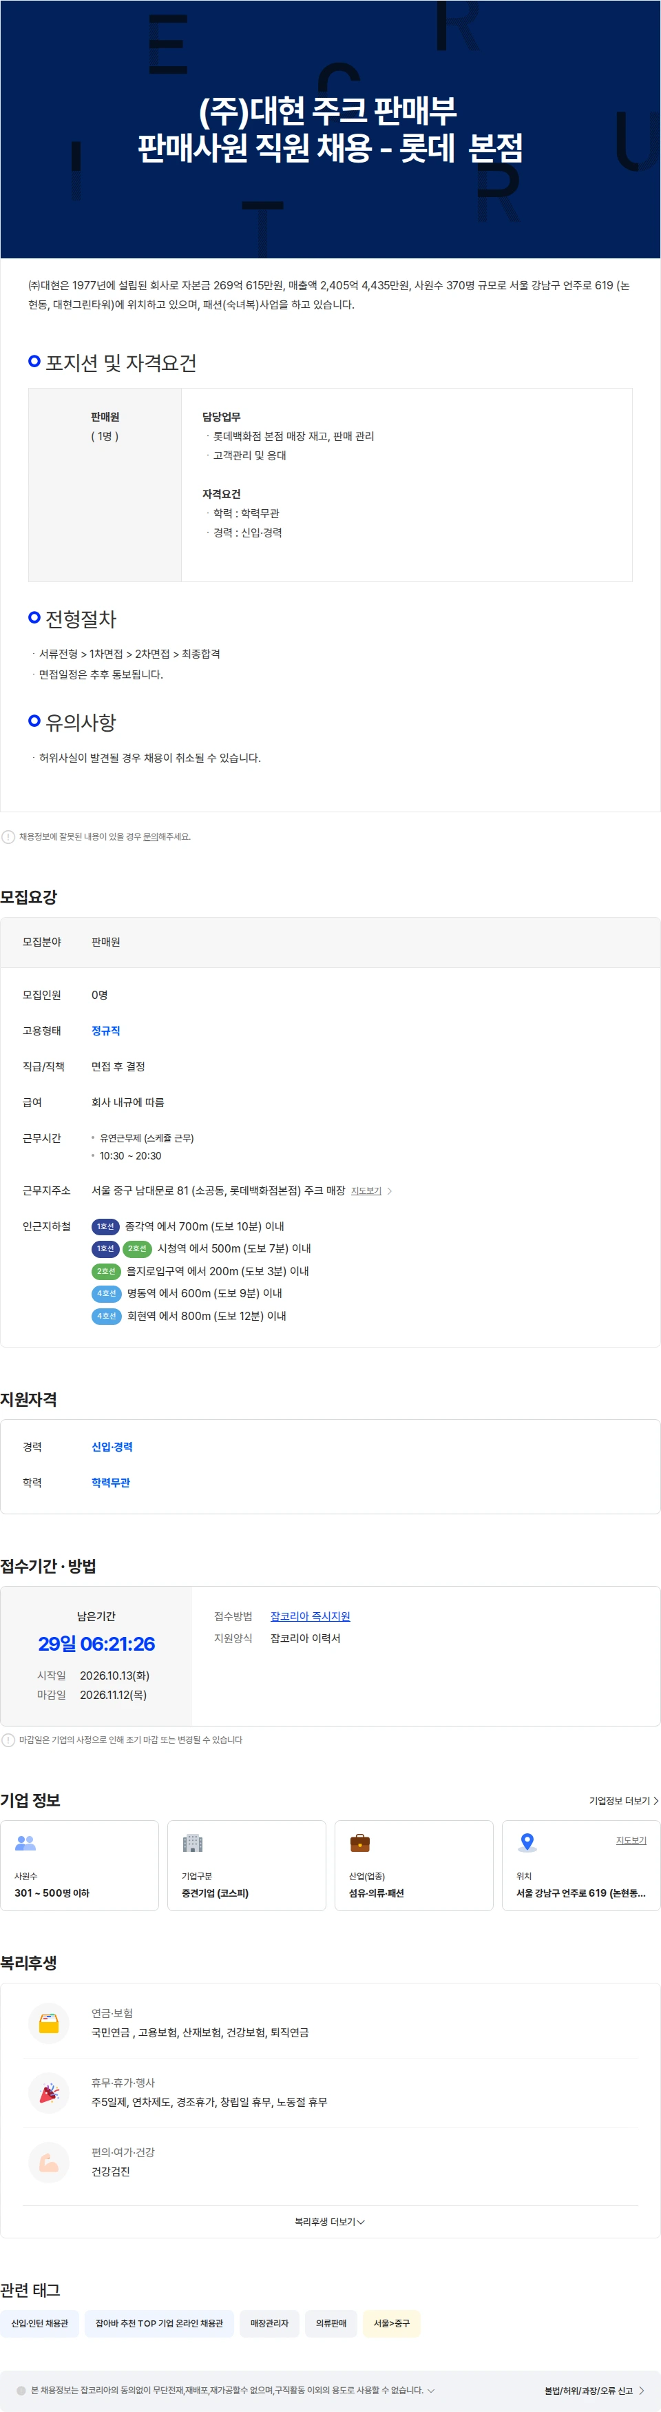Click the 4호선 badge next to 회현역
Viewport: 661px width, 2412px height.
pyautogui.click(x=106, y=1317)
